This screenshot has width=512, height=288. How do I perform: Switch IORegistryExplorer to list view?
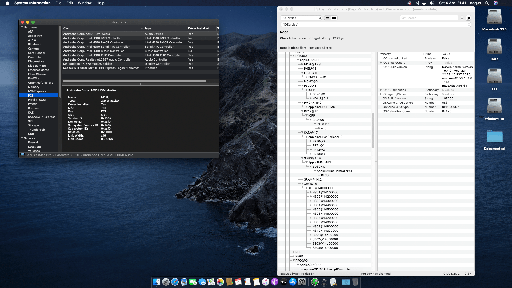[327, 18]
